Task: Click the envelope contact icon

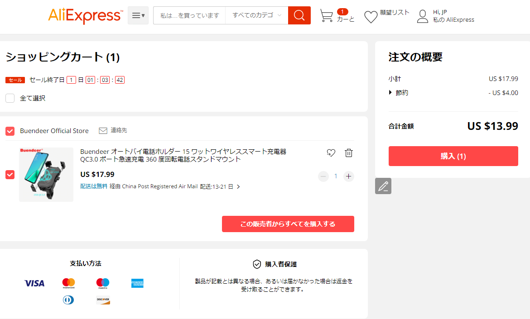Action: coord(103,131)
